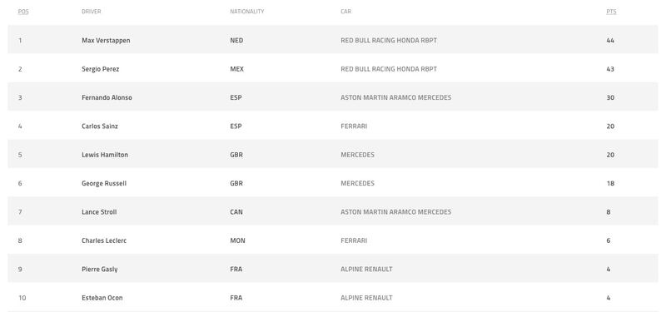Click the DRIVER column header
The height and width of the screenshot is (312, 666).
click(x=92, y=12)
